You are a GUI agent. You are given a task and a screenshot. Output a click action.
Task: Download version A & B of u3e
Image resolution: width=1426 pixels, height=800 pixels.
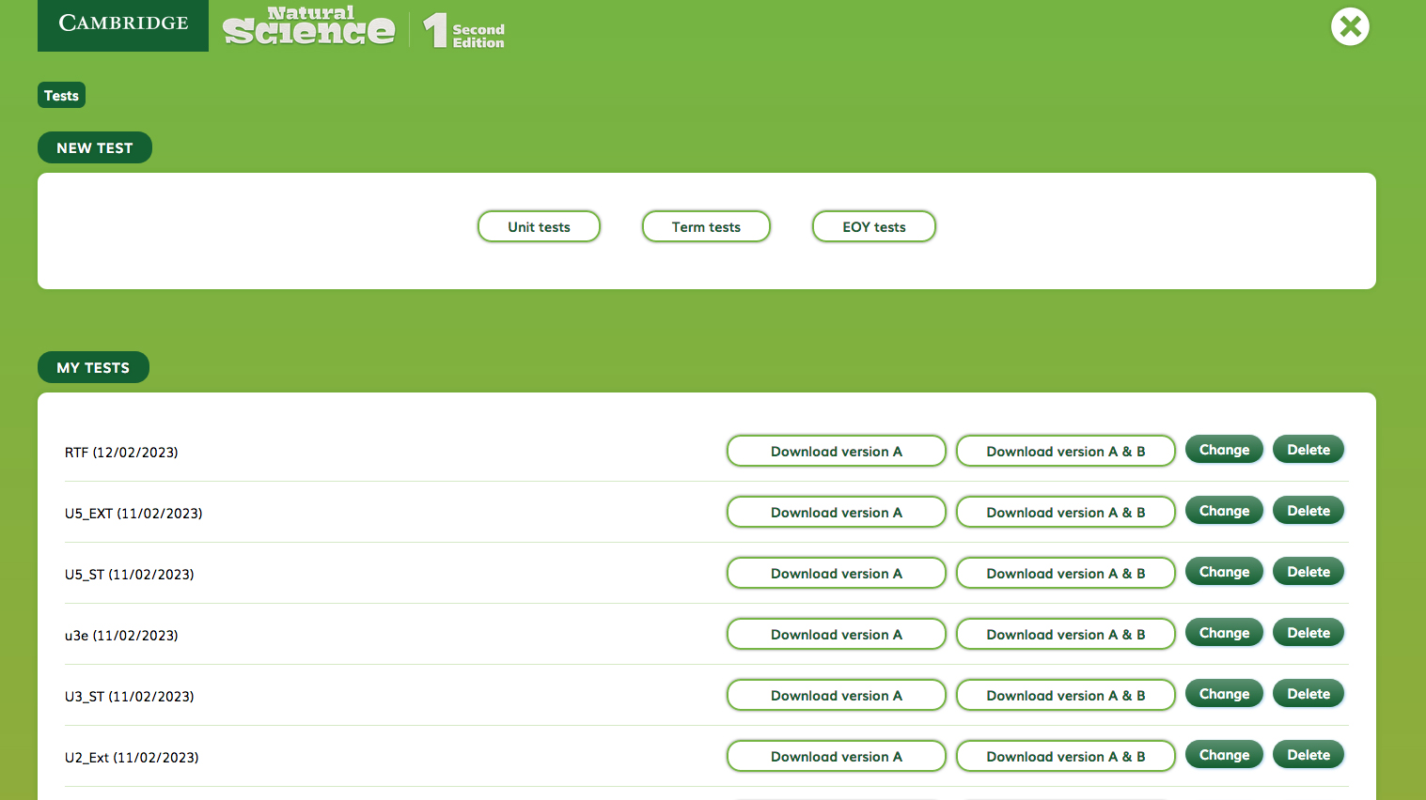(x=1066, y=634)
